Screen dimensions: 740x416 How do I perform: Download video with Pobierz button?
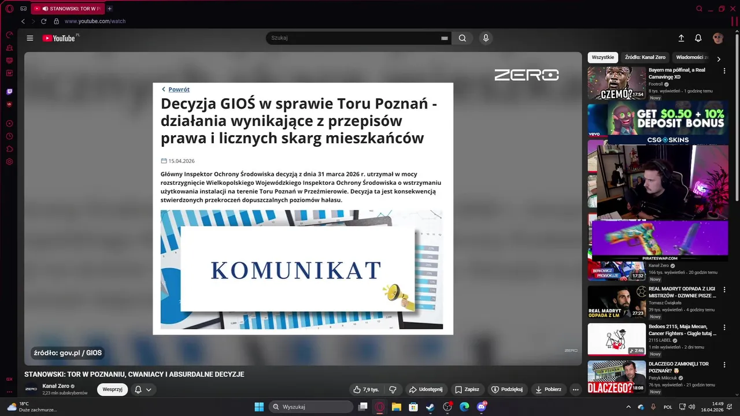coord(549,389)
